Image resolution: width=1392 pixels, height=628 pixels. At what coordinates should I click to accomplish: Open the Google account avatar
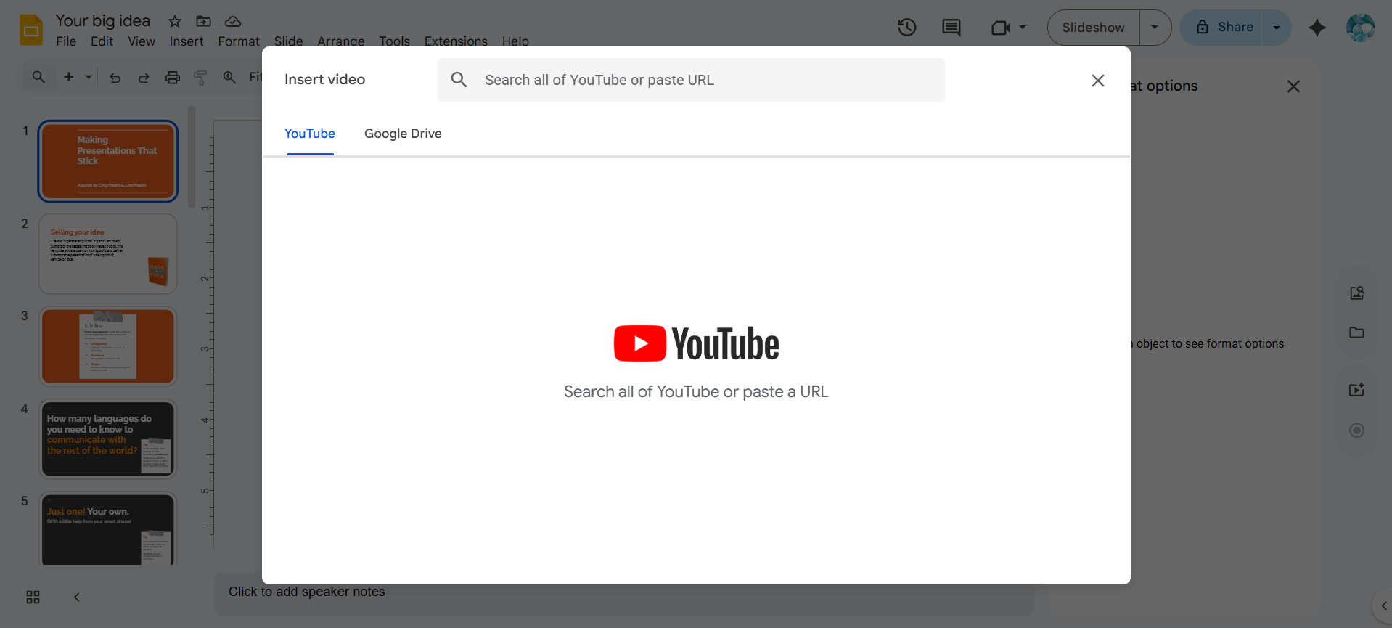point(1361,28)
